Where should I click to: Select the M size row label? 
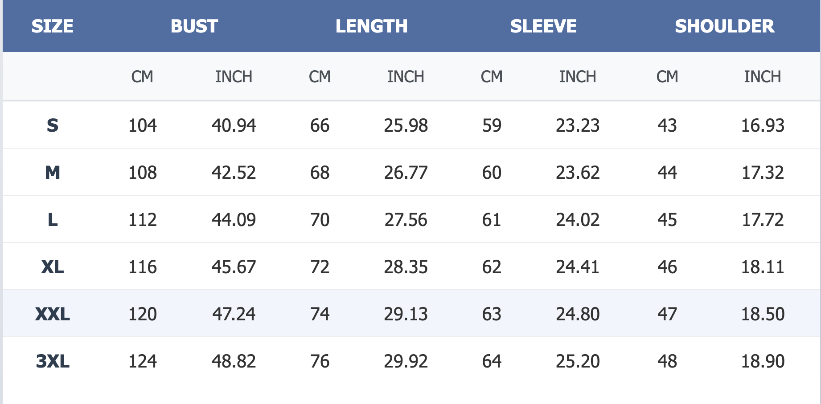[53, 173]
